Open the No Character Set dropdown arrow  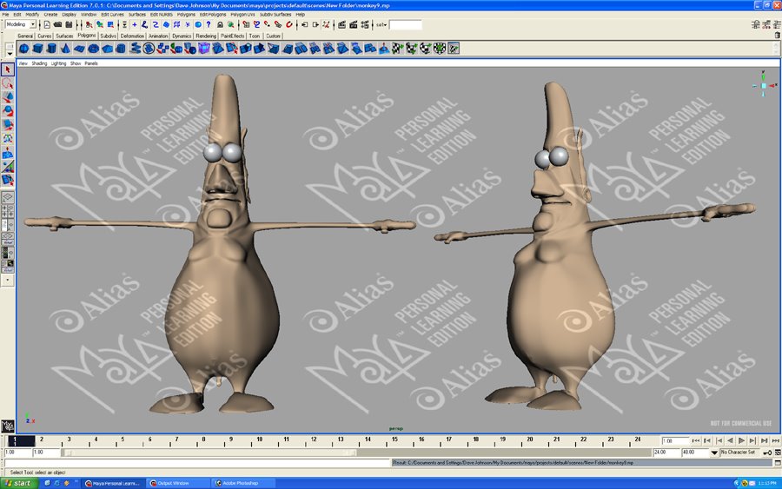(x=714, y=453)
